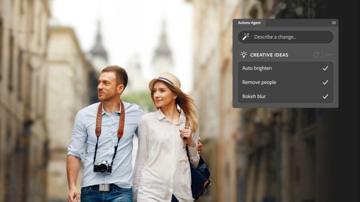Toggle the Auto brighten checkmark
This screenshot has width=360, height=202.
pyautogui.click(x=325, y=68)
